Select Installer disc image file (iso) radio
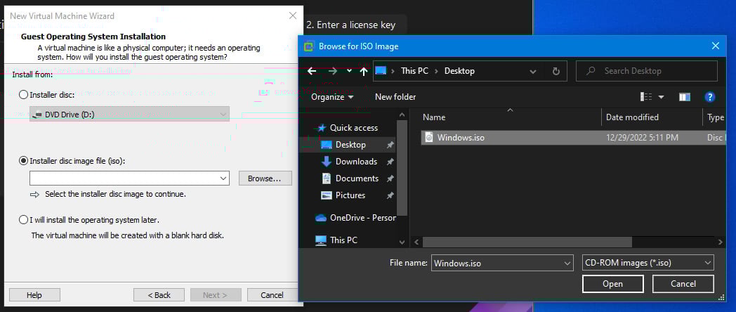Screen dimensions: 736x312 click(23, 161)
